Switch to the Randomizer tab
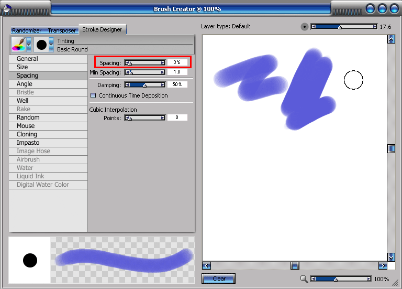This screenshot has height=289, width=402. pos(27,30)
